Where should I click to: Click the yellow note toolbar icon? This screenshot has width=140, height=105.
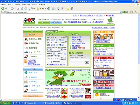pos(68,8)
